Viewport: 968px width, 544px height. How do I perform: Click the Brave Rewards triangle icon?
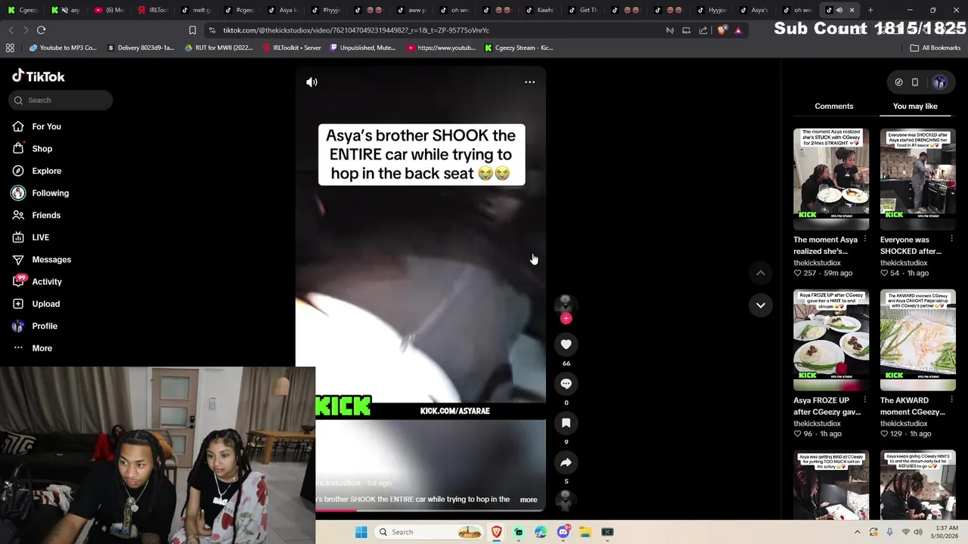click(738, 30)
